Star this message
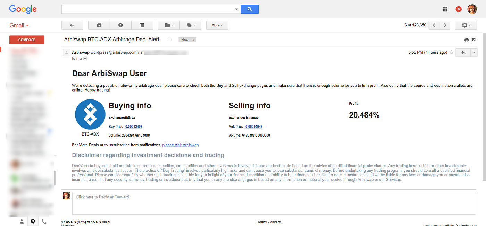This screenshot has height=226, width=486. (451, 52)
